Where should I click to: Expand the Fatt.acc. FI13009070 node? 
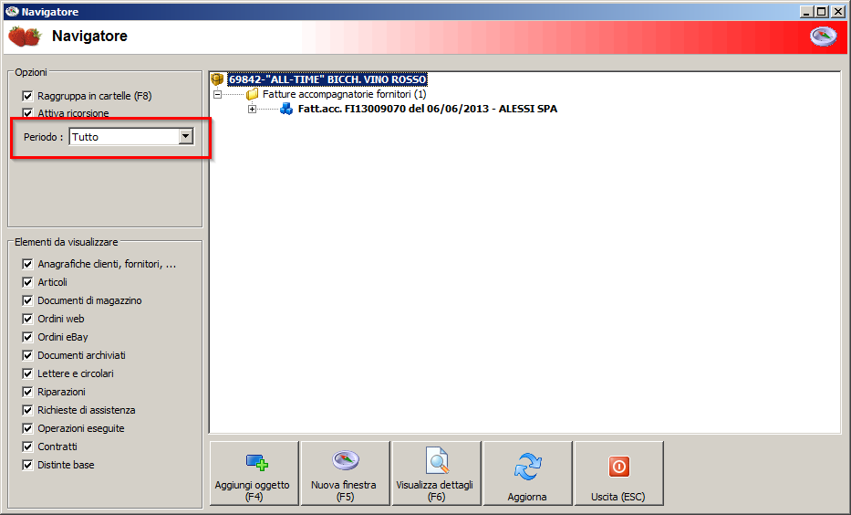pyautogui.click(x=252, y=110)
